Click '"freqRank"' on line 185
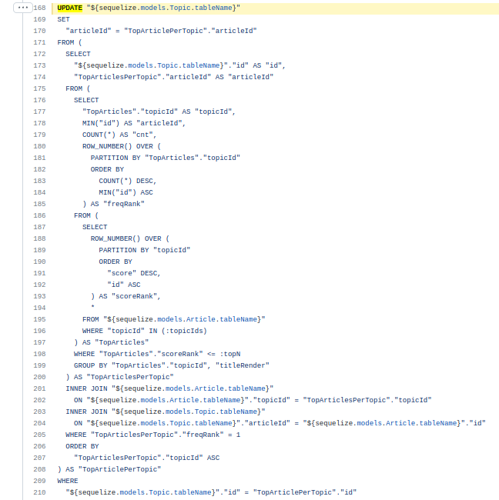Screen dimensions: 499x500 click(124, 204)
